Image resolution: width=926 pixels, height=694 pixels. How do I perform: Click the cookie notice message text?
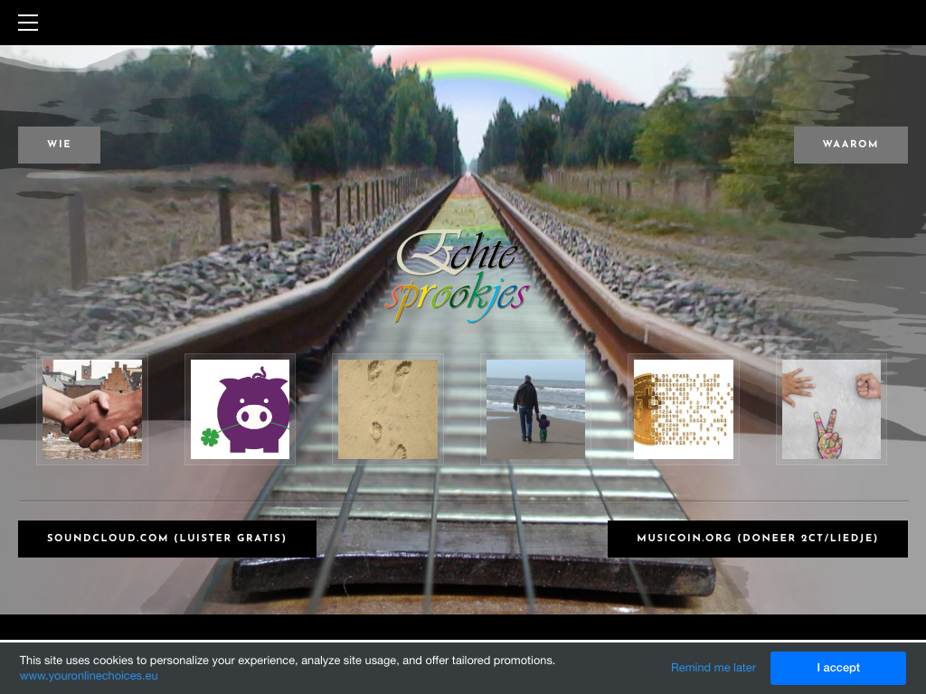pos(288,661)
